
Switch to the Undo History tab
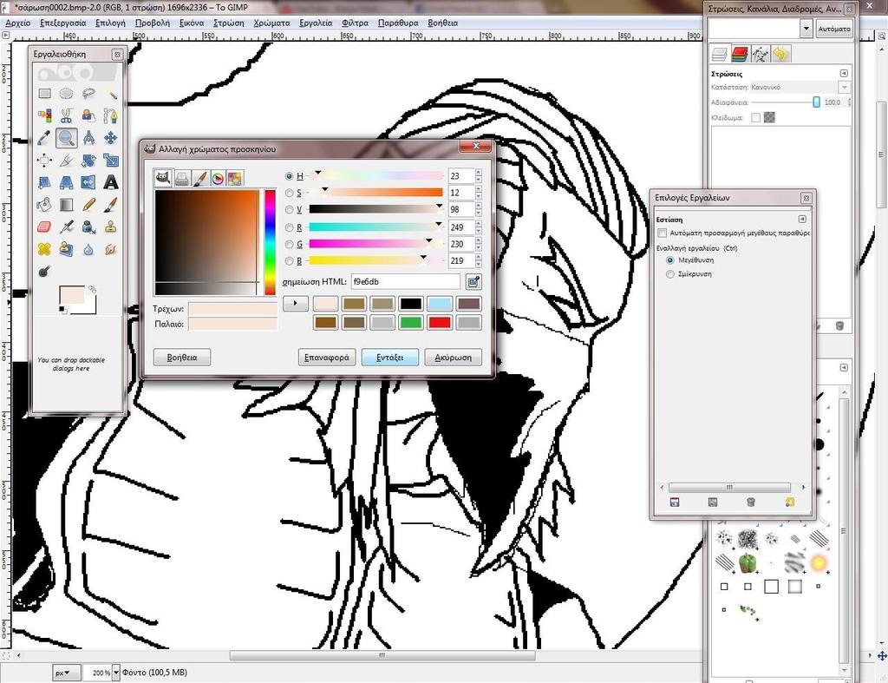tap(780, 54)
